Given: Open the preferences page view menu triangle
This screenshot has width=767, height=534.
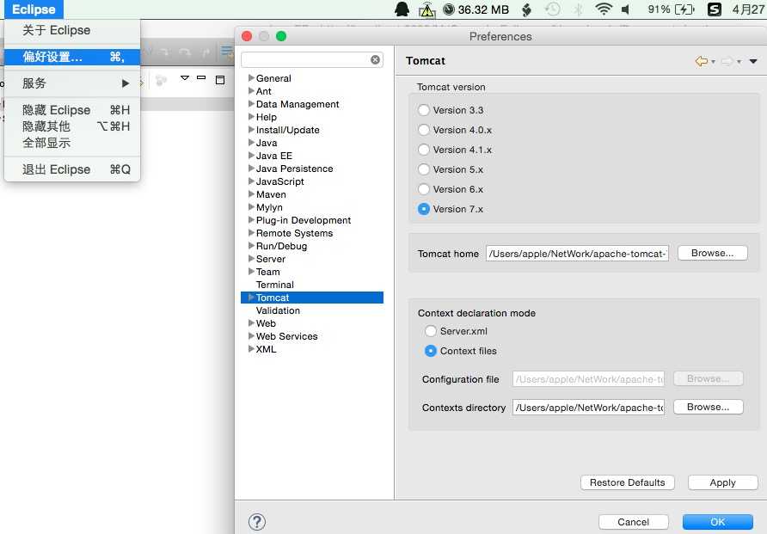Looking at the screenshot, I should (753, 61).
